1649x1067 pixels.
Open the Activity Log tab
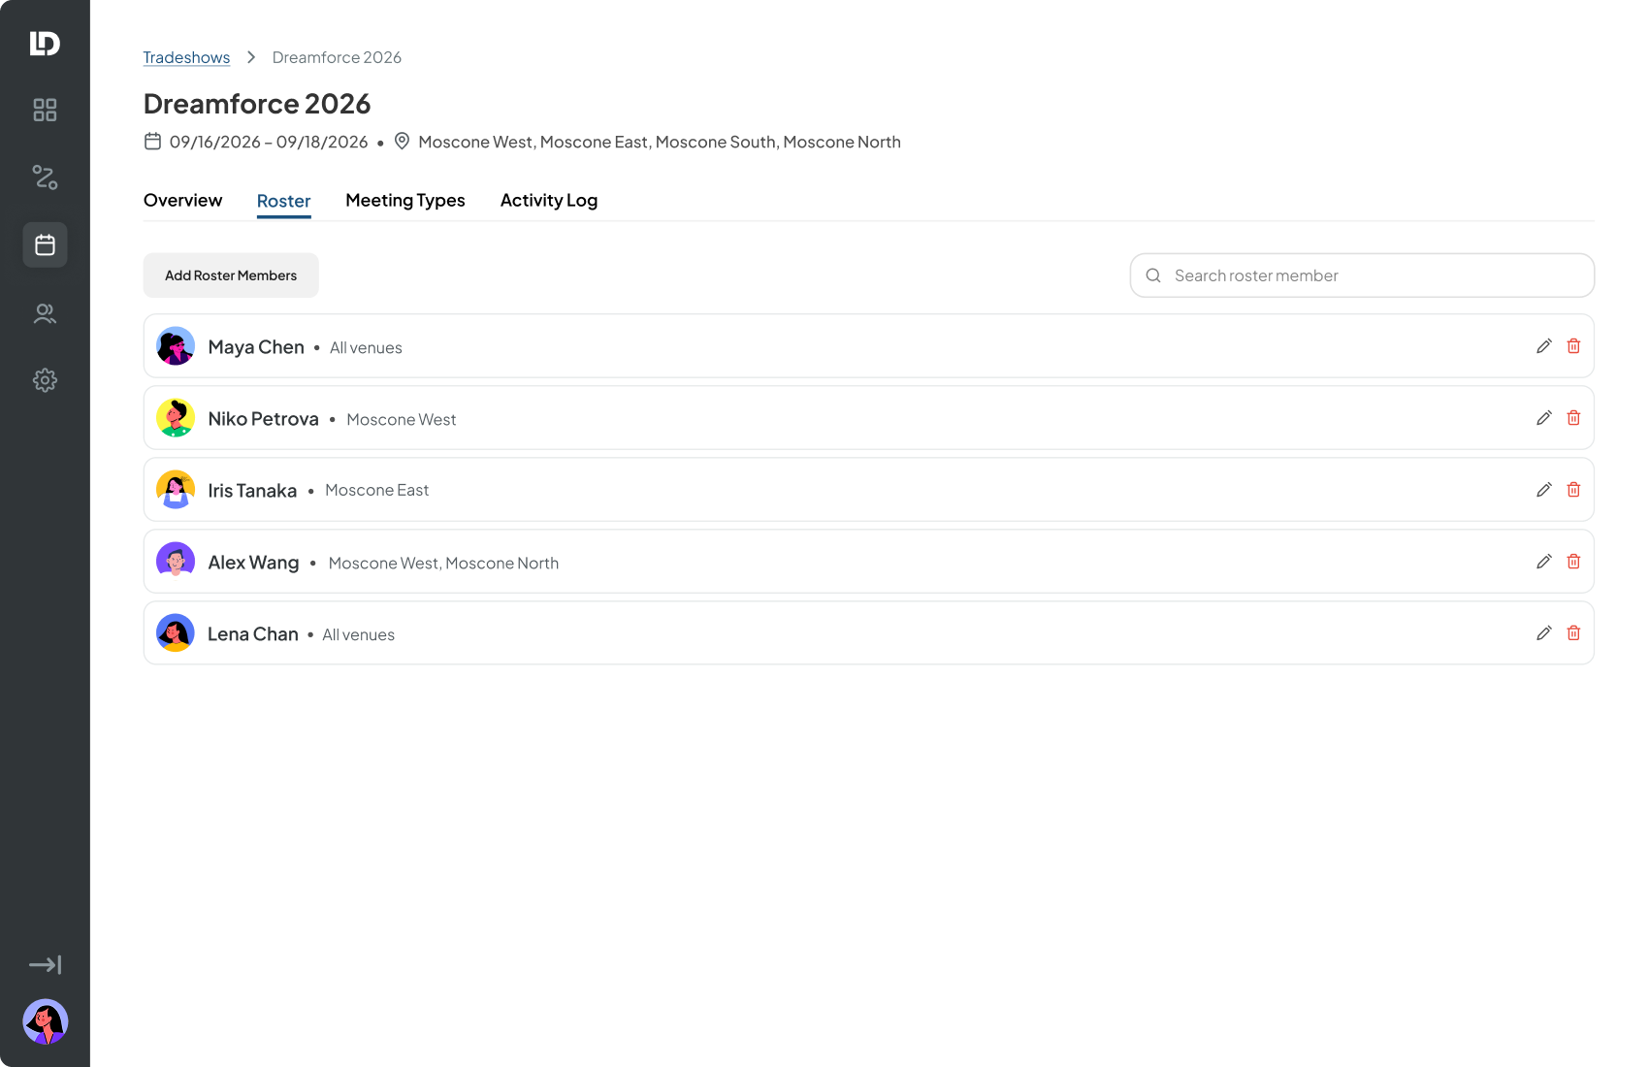pyautogui.click(x=549, y=200)
